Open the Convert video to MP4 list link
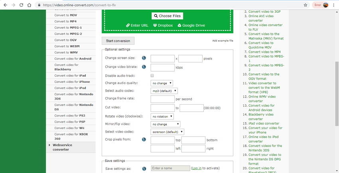 coord(264,52)
